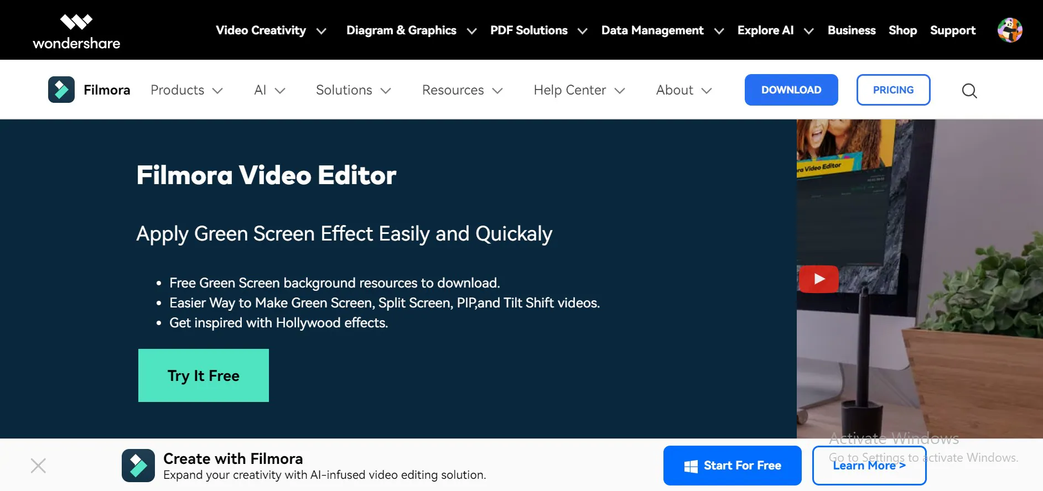Open the Wondershare logo homepage
The width and height of the screenshot is (1043, 491).
pyautogui.click(x=76, y=31)
